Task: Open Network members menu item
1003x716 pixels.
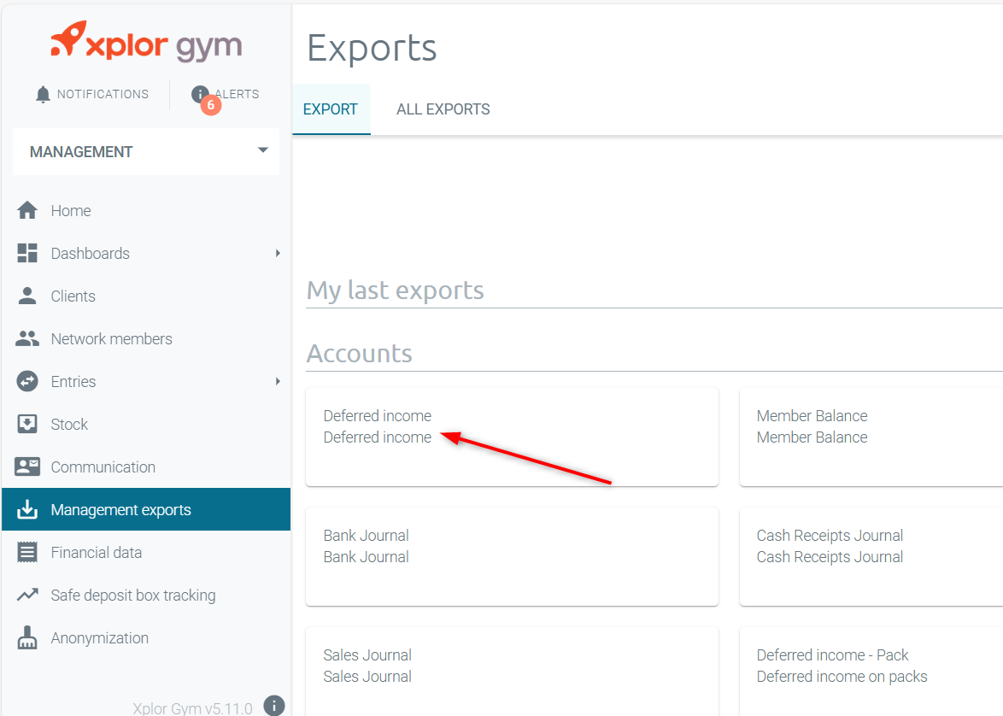Action: coord(146,338)
